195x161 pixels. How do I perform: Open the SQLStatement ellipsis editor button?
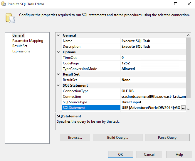click(183, 108)
